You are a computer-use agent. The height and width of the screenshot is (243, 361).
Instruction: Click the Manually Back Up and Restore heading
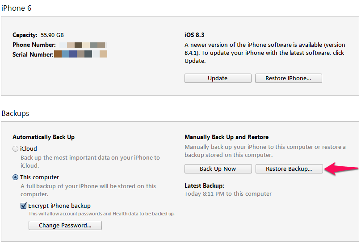pos(227,137)
